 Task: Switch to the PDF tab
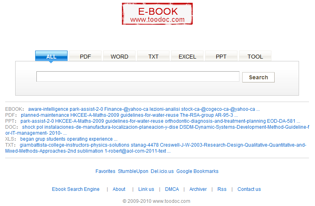(86, 57)
